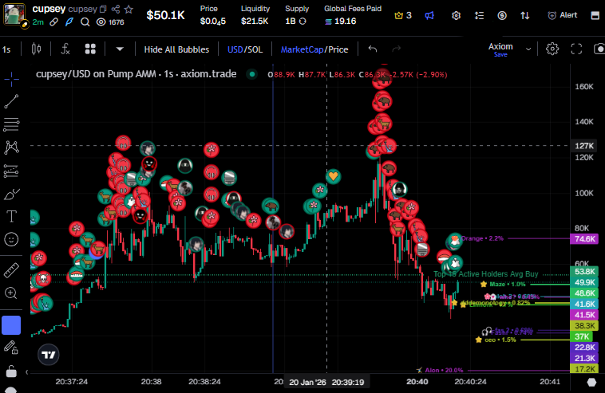The width and height of the screenshot is (605, 393).
Task: Star cupsey as a favorite
Action: pos(129,9)
